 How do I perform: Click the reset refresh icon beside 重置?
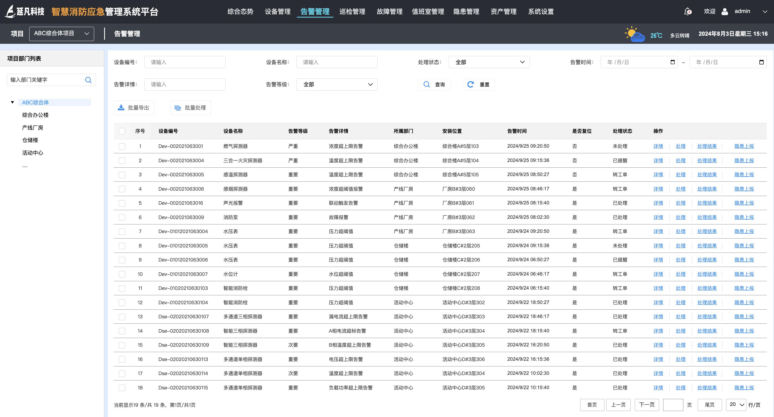click(x=470, y=84)
